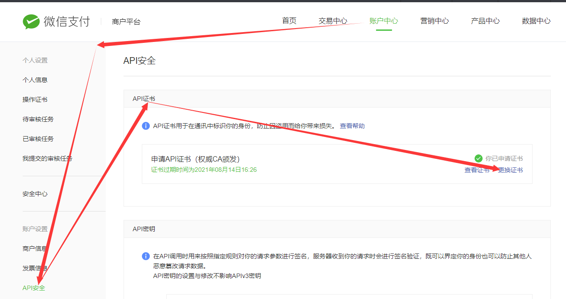Image resolution: width=566 pixels, height=299 pixels.
Task: Go to 安全中心 in the sidebar
Action: [x=35, y=194]
